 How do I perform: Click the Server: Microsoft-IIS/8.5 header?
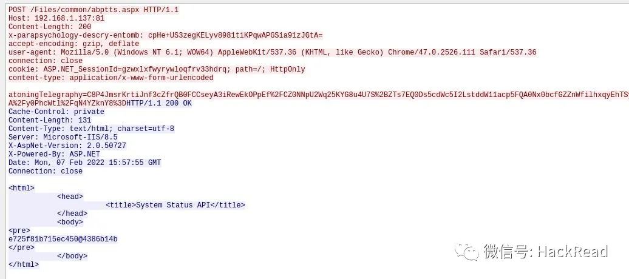tap(63, 137)
